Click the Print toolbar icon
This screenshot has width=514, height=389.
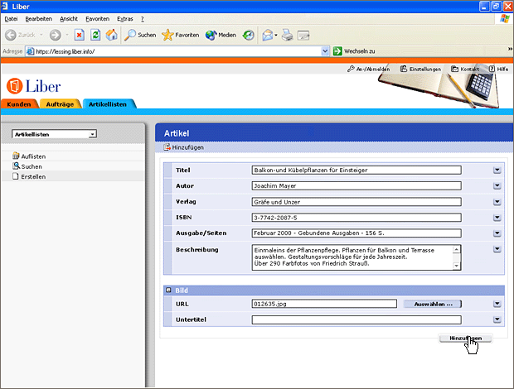click(x=288, y=35)
